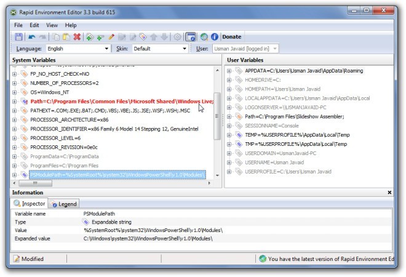Click the add variable icon in toolbar

tap(90, 37)
